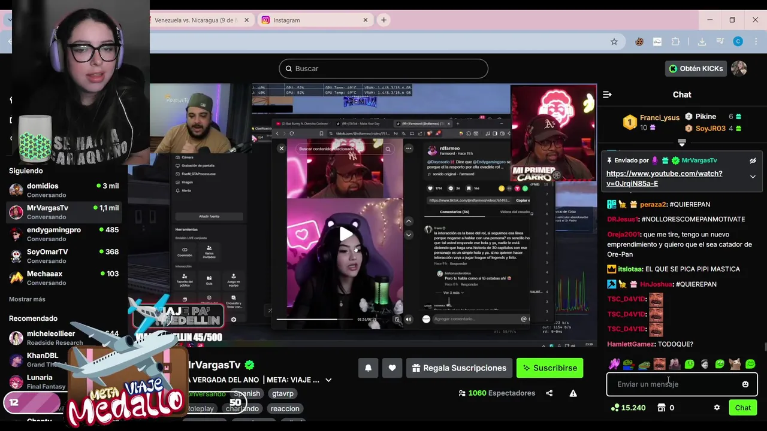
Task: Show more followed channels with Mostrar más
Action: [27, 299]
